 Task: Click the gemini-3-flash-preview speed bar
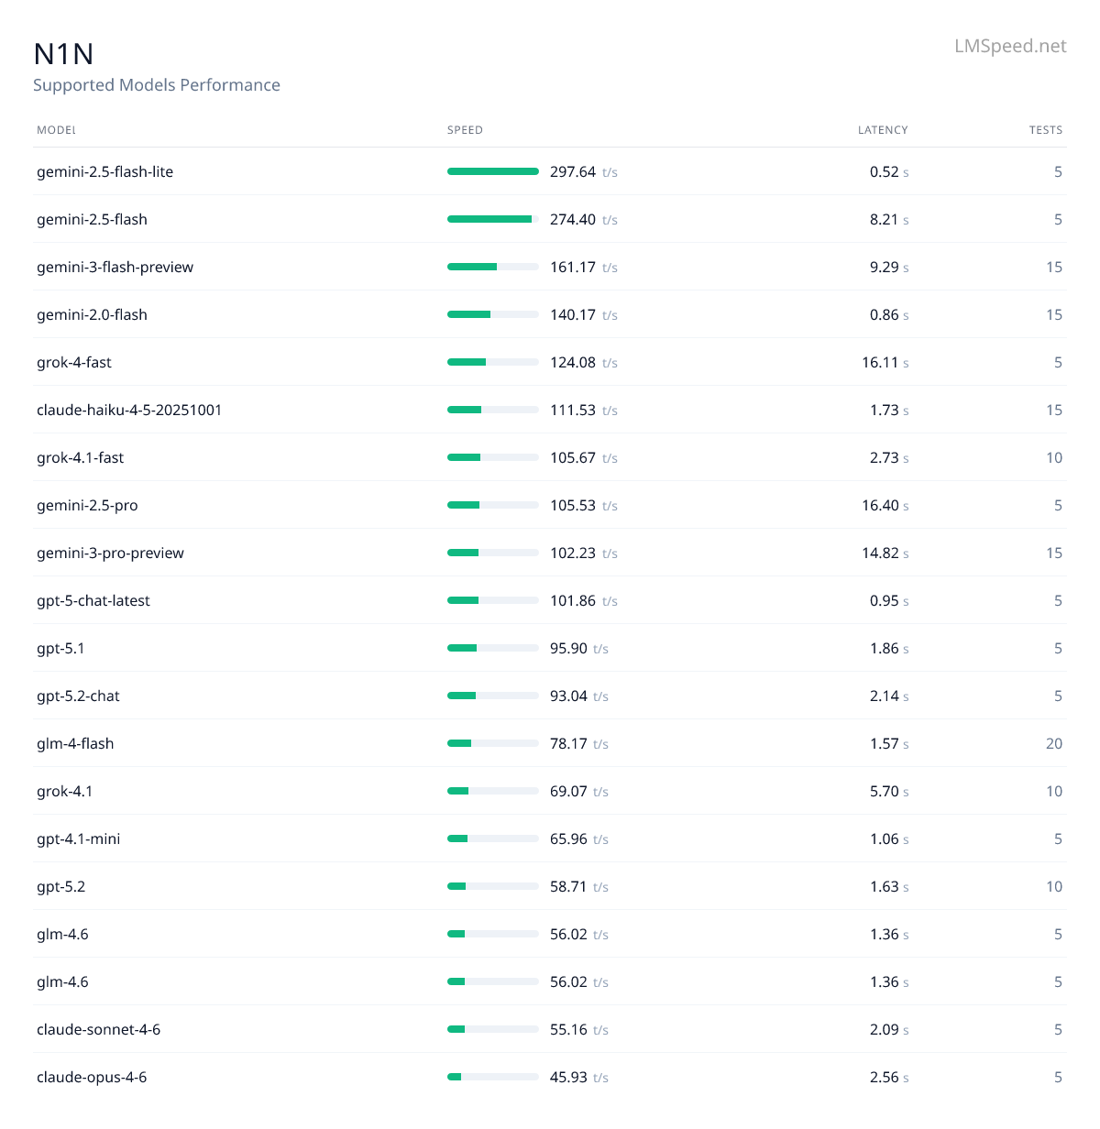[x=493, y=267]
